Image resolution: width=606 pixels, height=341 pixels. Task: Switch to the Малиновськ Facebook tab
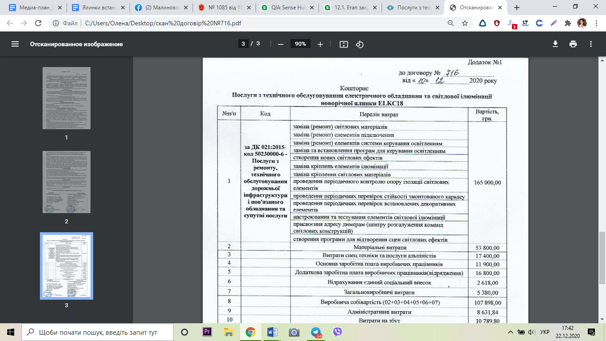(x=161, y=8)
